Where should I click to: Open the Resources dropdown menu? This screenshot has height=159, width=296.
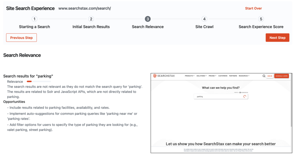(x=244, y=76)
